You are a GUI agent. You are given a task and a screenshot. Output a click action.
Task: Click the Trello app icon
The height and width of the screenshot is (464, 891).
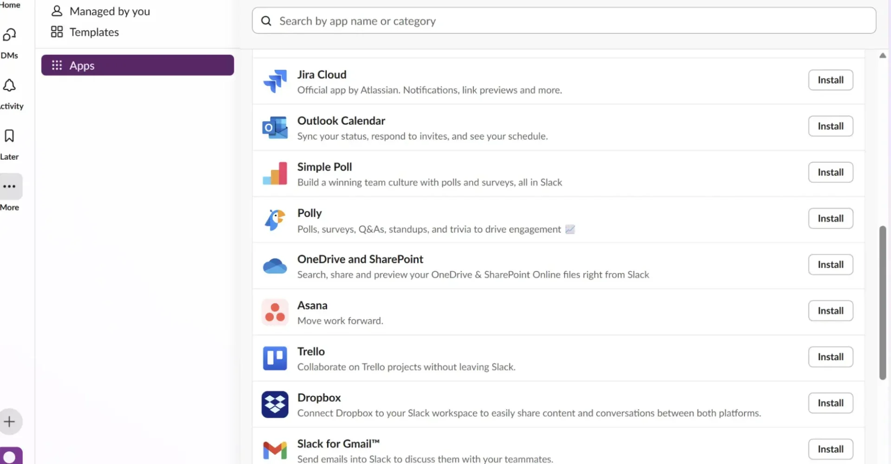(275, 358)
